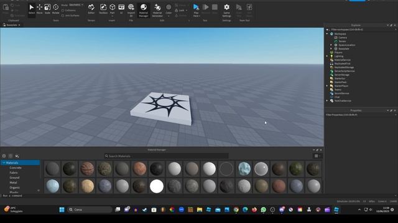Expand the TextChatService node

(x=327, y=101)
